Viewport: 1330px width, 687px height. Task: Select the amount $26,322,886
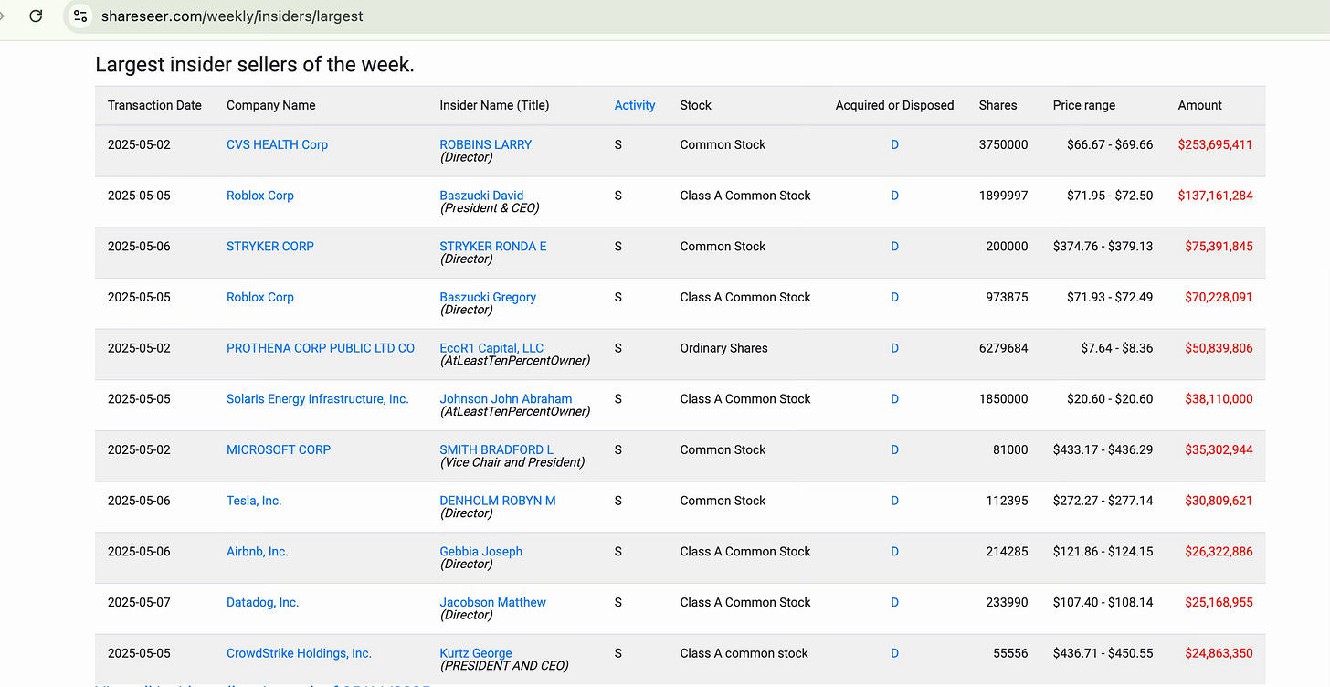(1219, 552)
